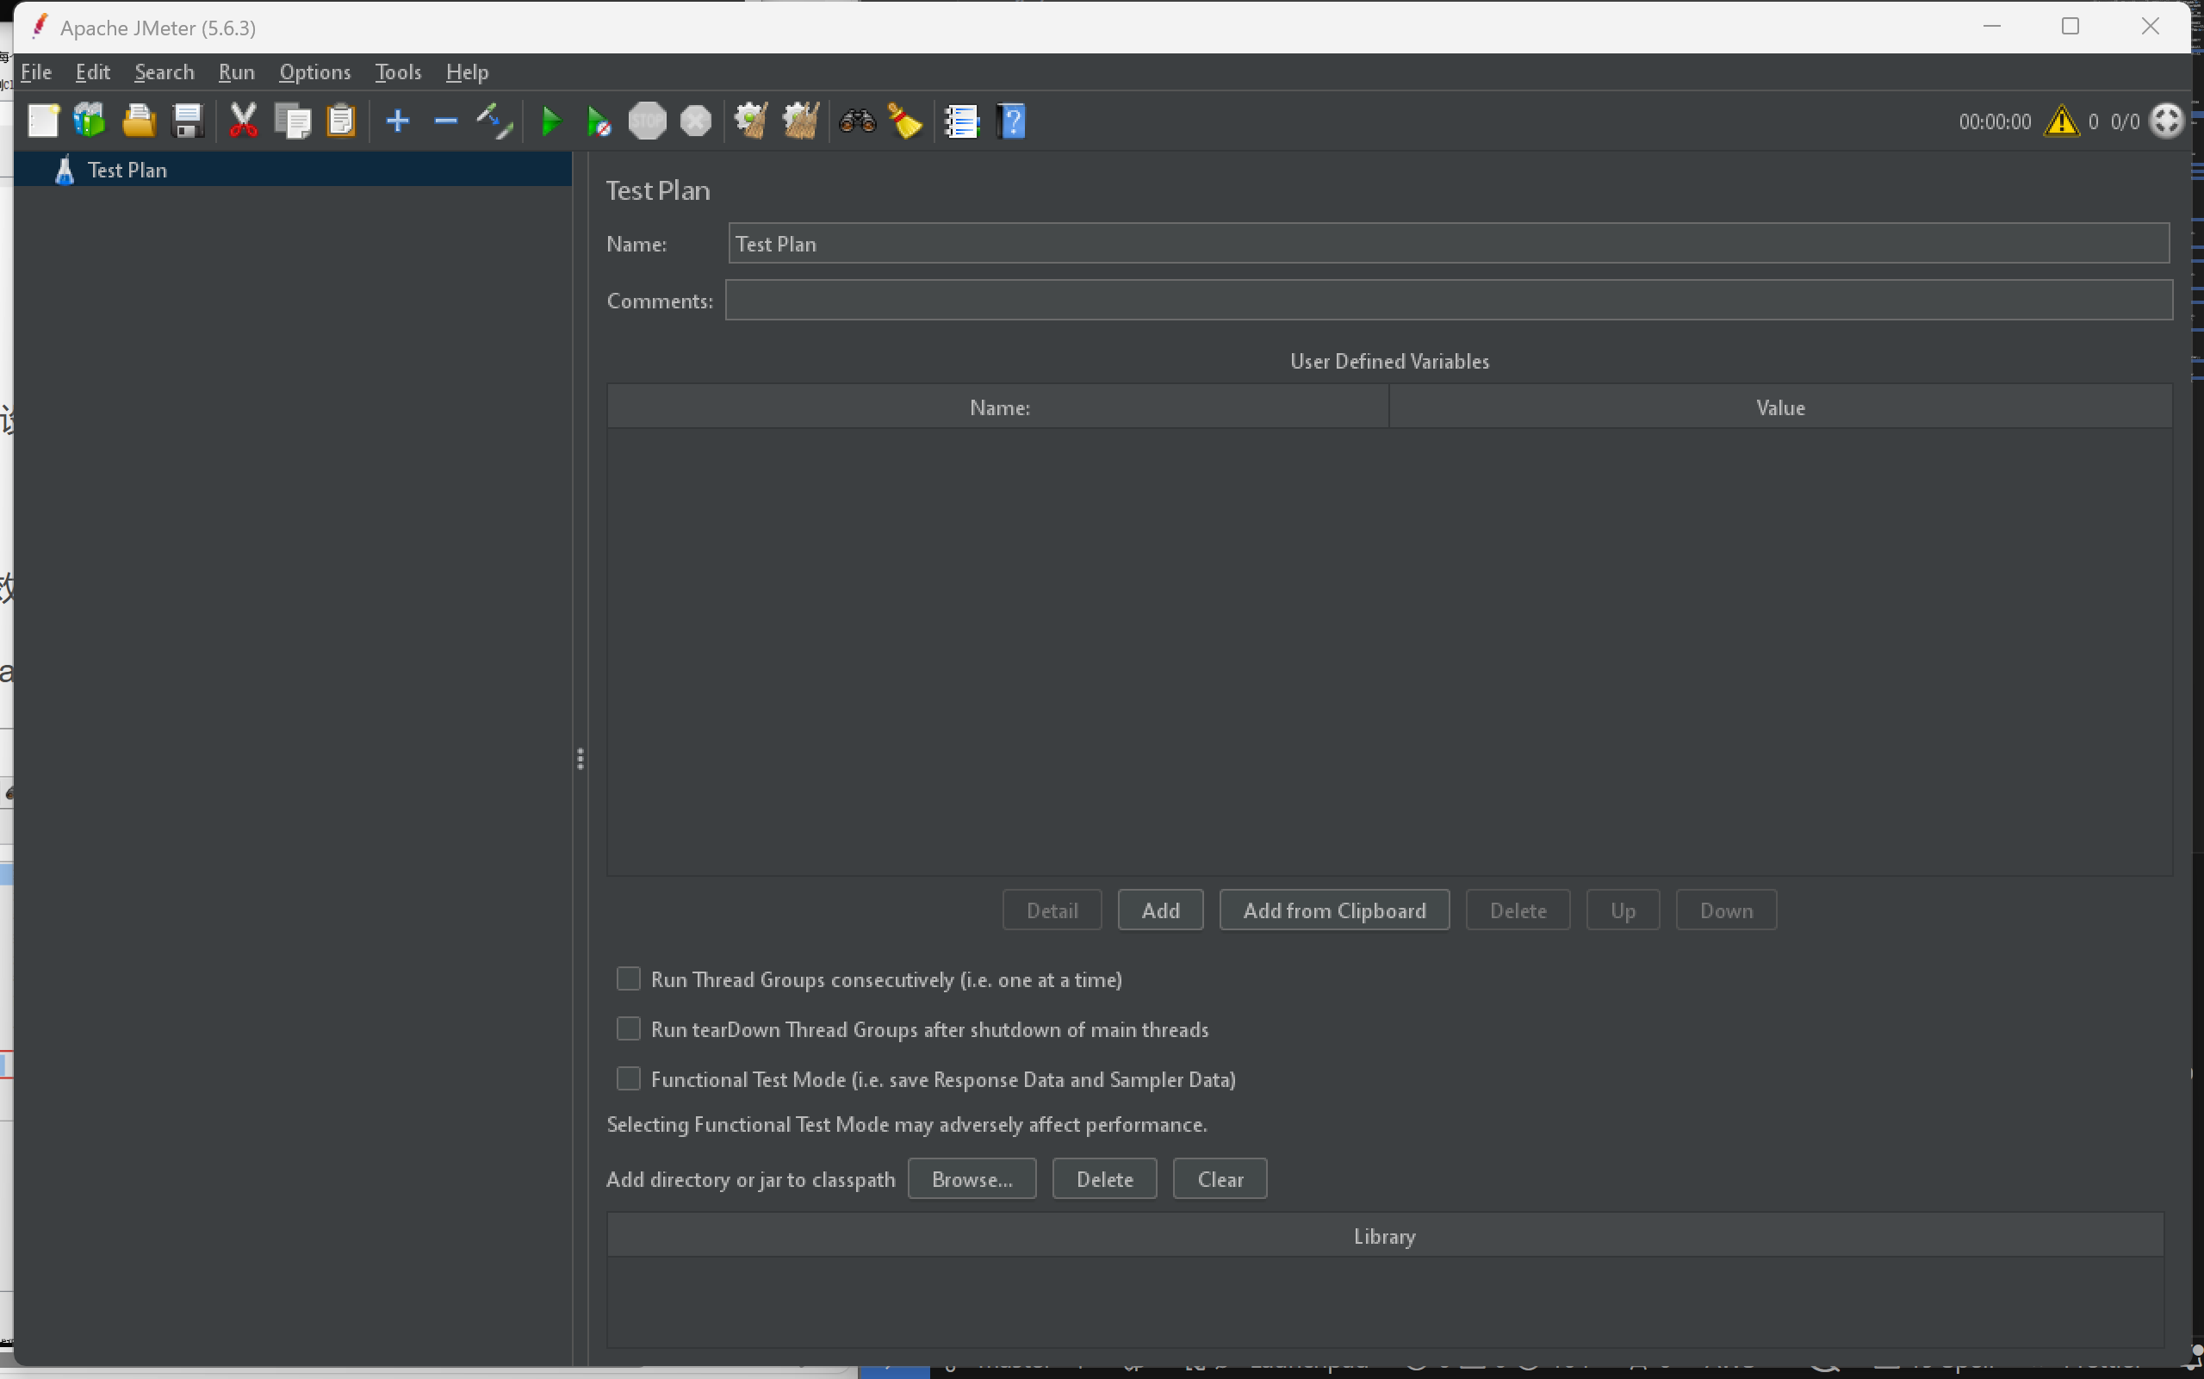Click the yellow warning log viewer icon
The image size is (2204, 1379).
pyautogui.click(x=2062, y=121)
